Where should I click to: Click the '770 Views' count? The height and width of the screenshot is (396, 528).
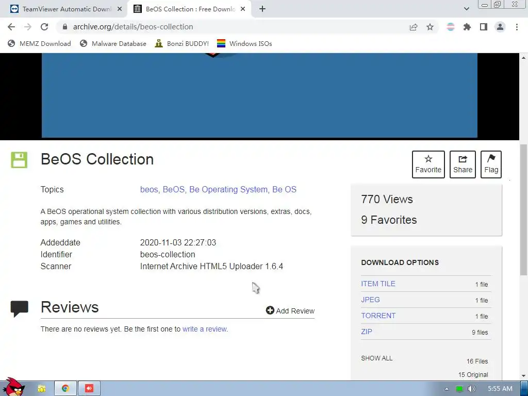387,200
